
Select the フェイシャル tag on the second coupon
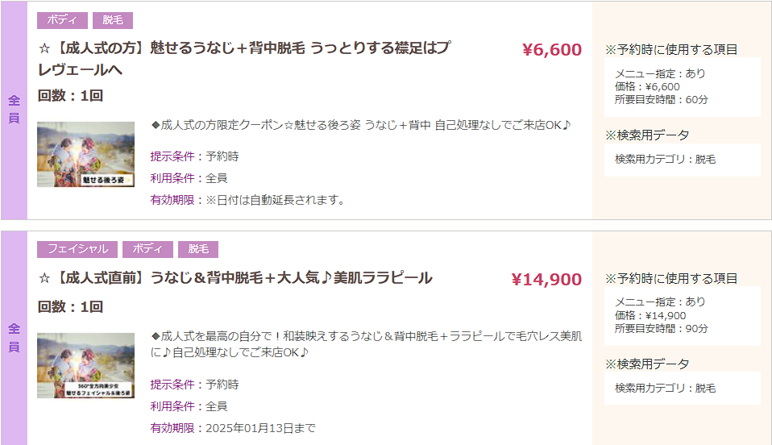coord(77,249)
